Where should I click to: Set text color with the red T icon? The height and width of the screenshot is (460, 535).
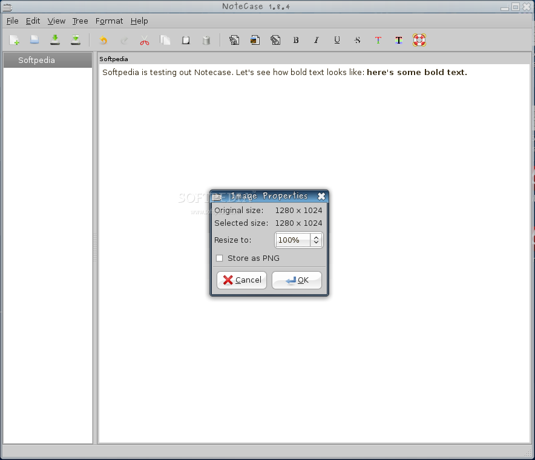point(378,41)
